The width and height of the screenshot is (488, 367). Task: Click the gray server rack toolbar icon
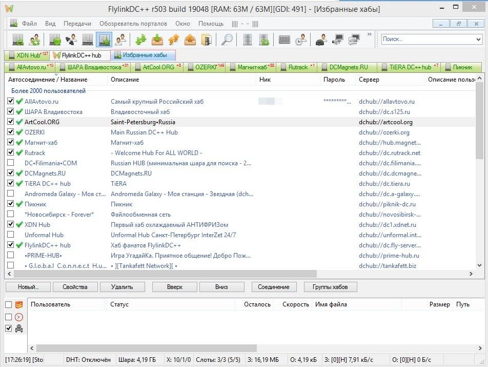[88, 40]
